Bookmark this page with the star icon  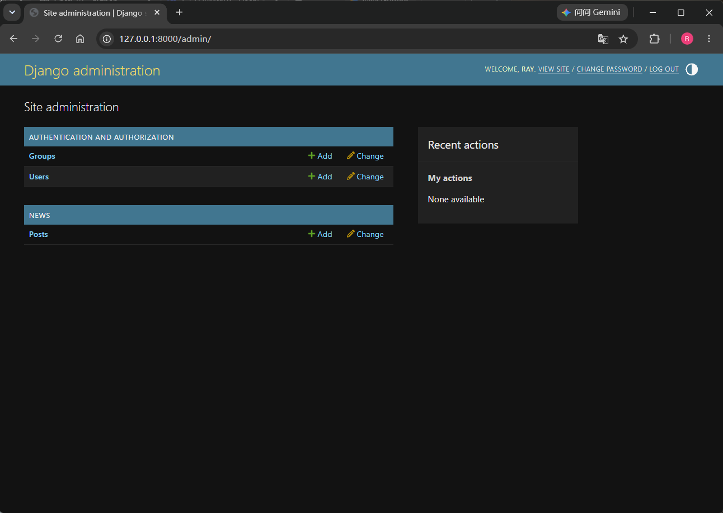tap(623, 39)
